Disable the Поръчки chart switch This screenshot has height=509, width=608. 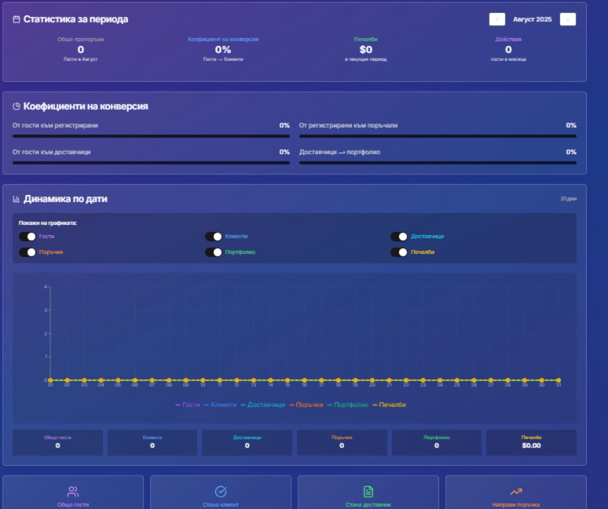point(28,253)
